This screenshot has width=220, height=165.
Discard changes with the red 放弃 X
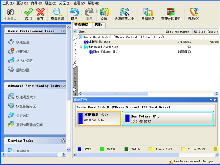click(40, 14)
